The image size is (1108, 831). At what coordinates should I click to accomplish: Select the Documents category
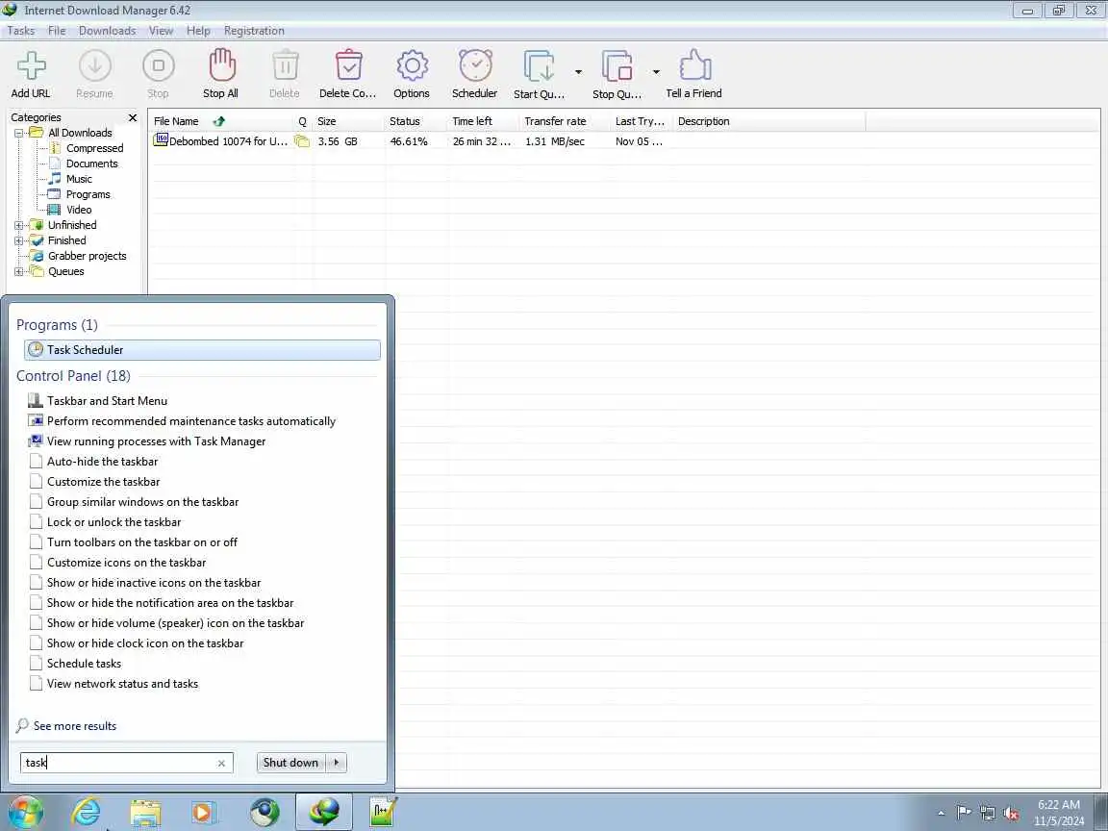click(x=92, y=164)
